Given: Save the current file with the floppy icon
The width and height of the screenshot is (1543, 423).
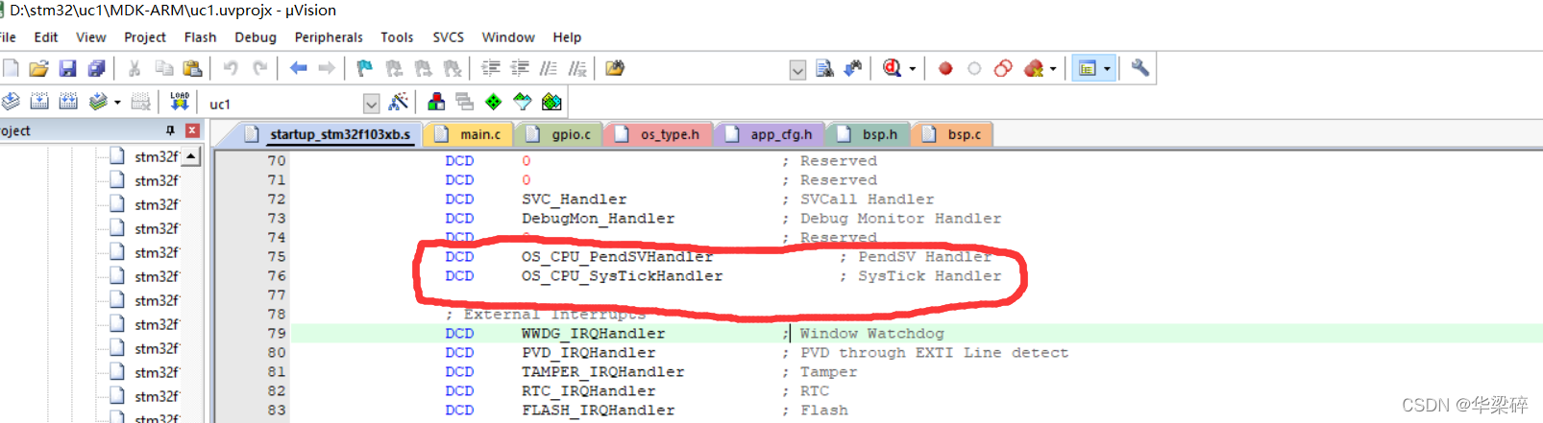Looking at the screenshot, I should coord(67,68).
